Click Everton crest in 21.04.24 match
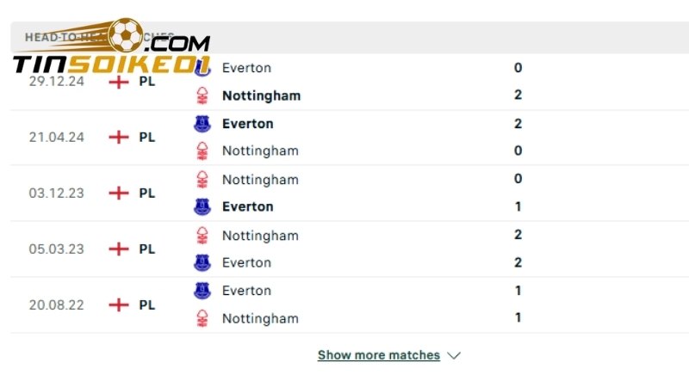The width and height of the screenshot is (689, 387). tap(202, 124)
